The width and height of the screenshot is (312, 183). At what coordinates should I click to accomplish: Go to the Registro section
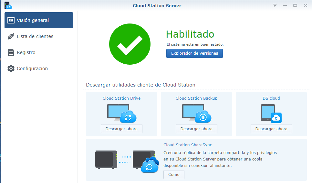point(39,52)
